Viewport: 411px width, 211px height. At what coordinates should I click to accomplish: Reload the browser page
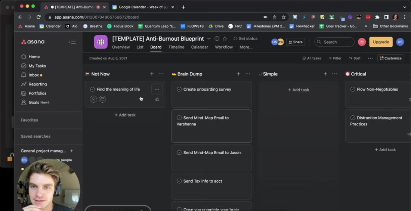pos(38,17)
